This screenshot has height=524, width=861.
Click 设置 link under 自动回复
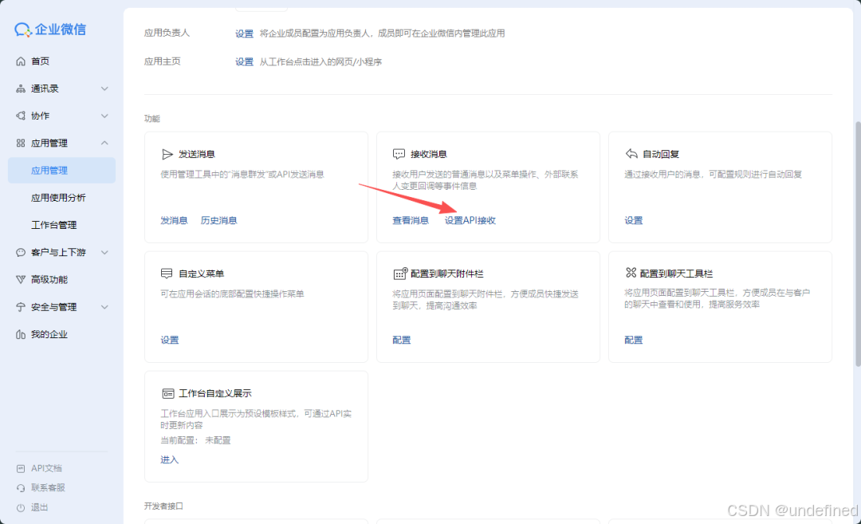634,220
